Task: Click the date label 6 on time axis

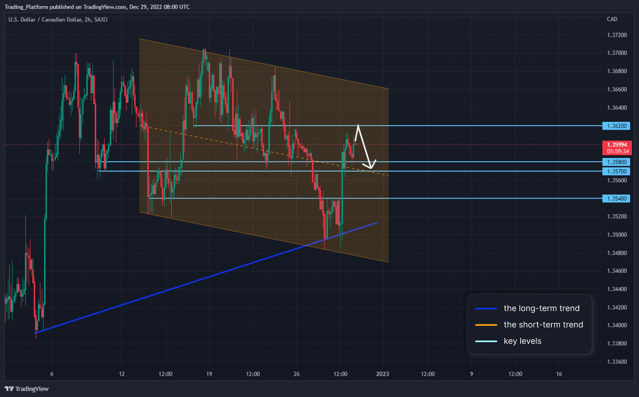Action: (x=52, y=374)
